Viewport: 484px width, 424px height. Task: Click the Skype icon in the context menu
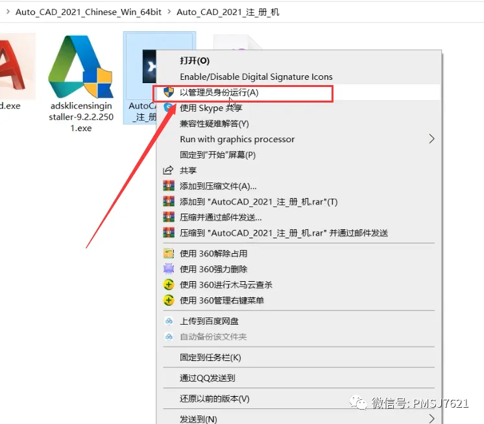[x=168, y=108]
